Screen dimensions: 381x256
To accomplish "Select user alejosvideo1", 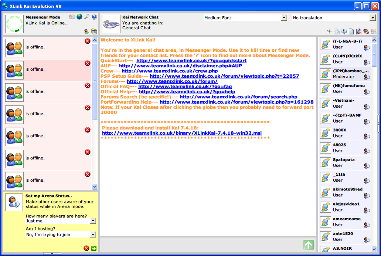I will tap(344, 207).
